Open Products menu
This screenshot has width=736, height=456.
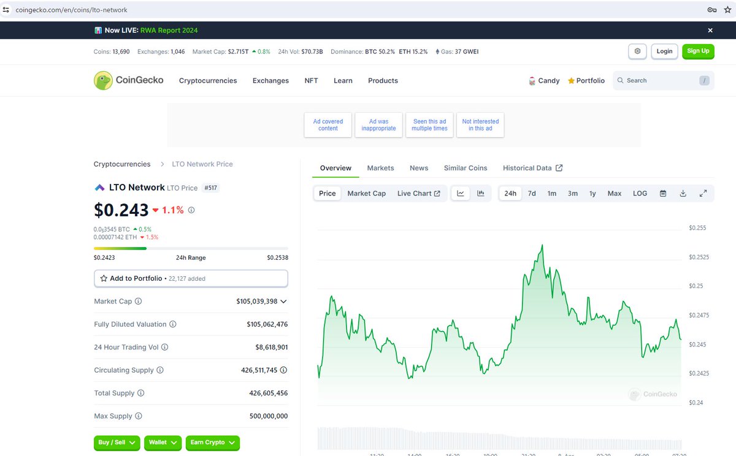[x=383, y=80]
